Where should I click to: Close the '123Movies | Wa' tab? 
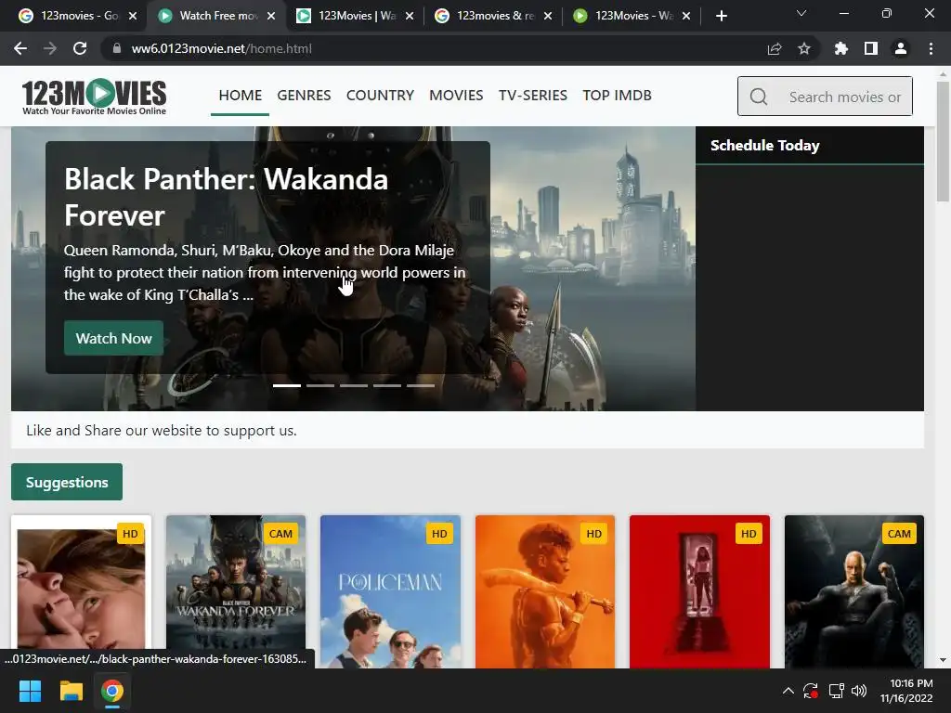pyautogui.click(x=410, y=16)
